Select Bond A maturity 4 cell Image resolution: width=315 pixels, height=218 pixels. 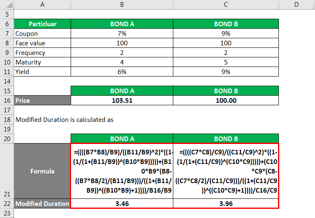click(x=122, y=62)
